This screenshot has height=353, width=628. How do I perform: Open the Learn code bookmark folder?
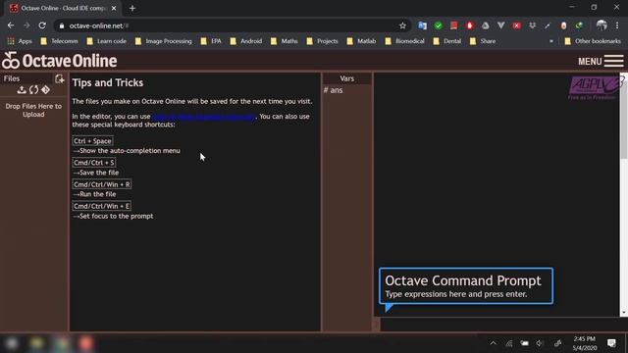pos(107,41)
